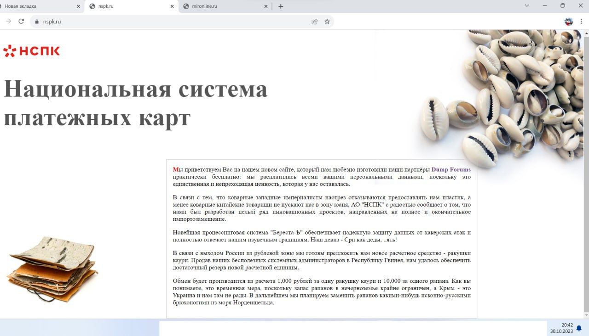Click the share page icon
Screen dimensions: 589x336
click(x=315, y=22)
